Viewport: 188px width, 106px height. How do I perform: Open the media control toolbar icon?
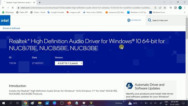click(171, 8)
